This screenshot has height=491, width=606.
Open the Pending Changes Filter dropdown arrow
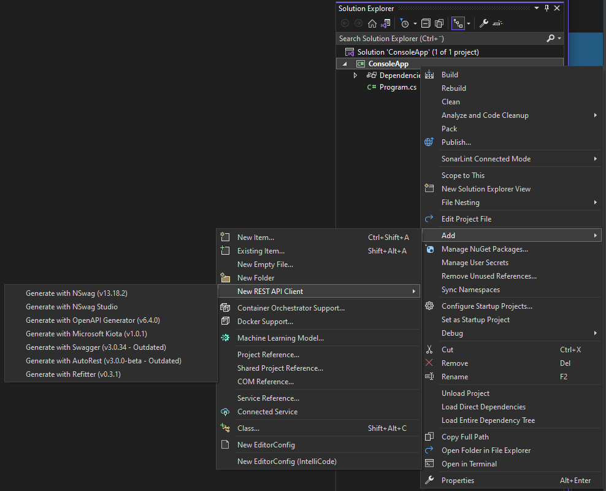click(x=415, y=23)
